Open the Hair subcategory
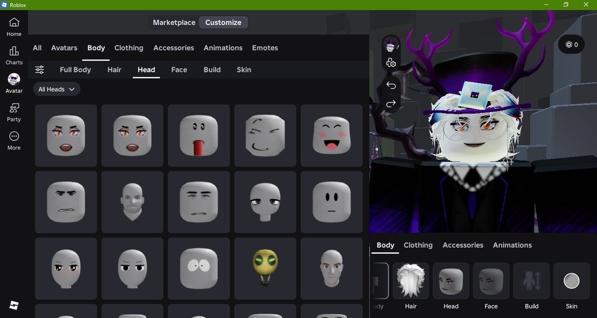This screenshot has width=597, height=318. pyautogui.click(x=114, y=70)
